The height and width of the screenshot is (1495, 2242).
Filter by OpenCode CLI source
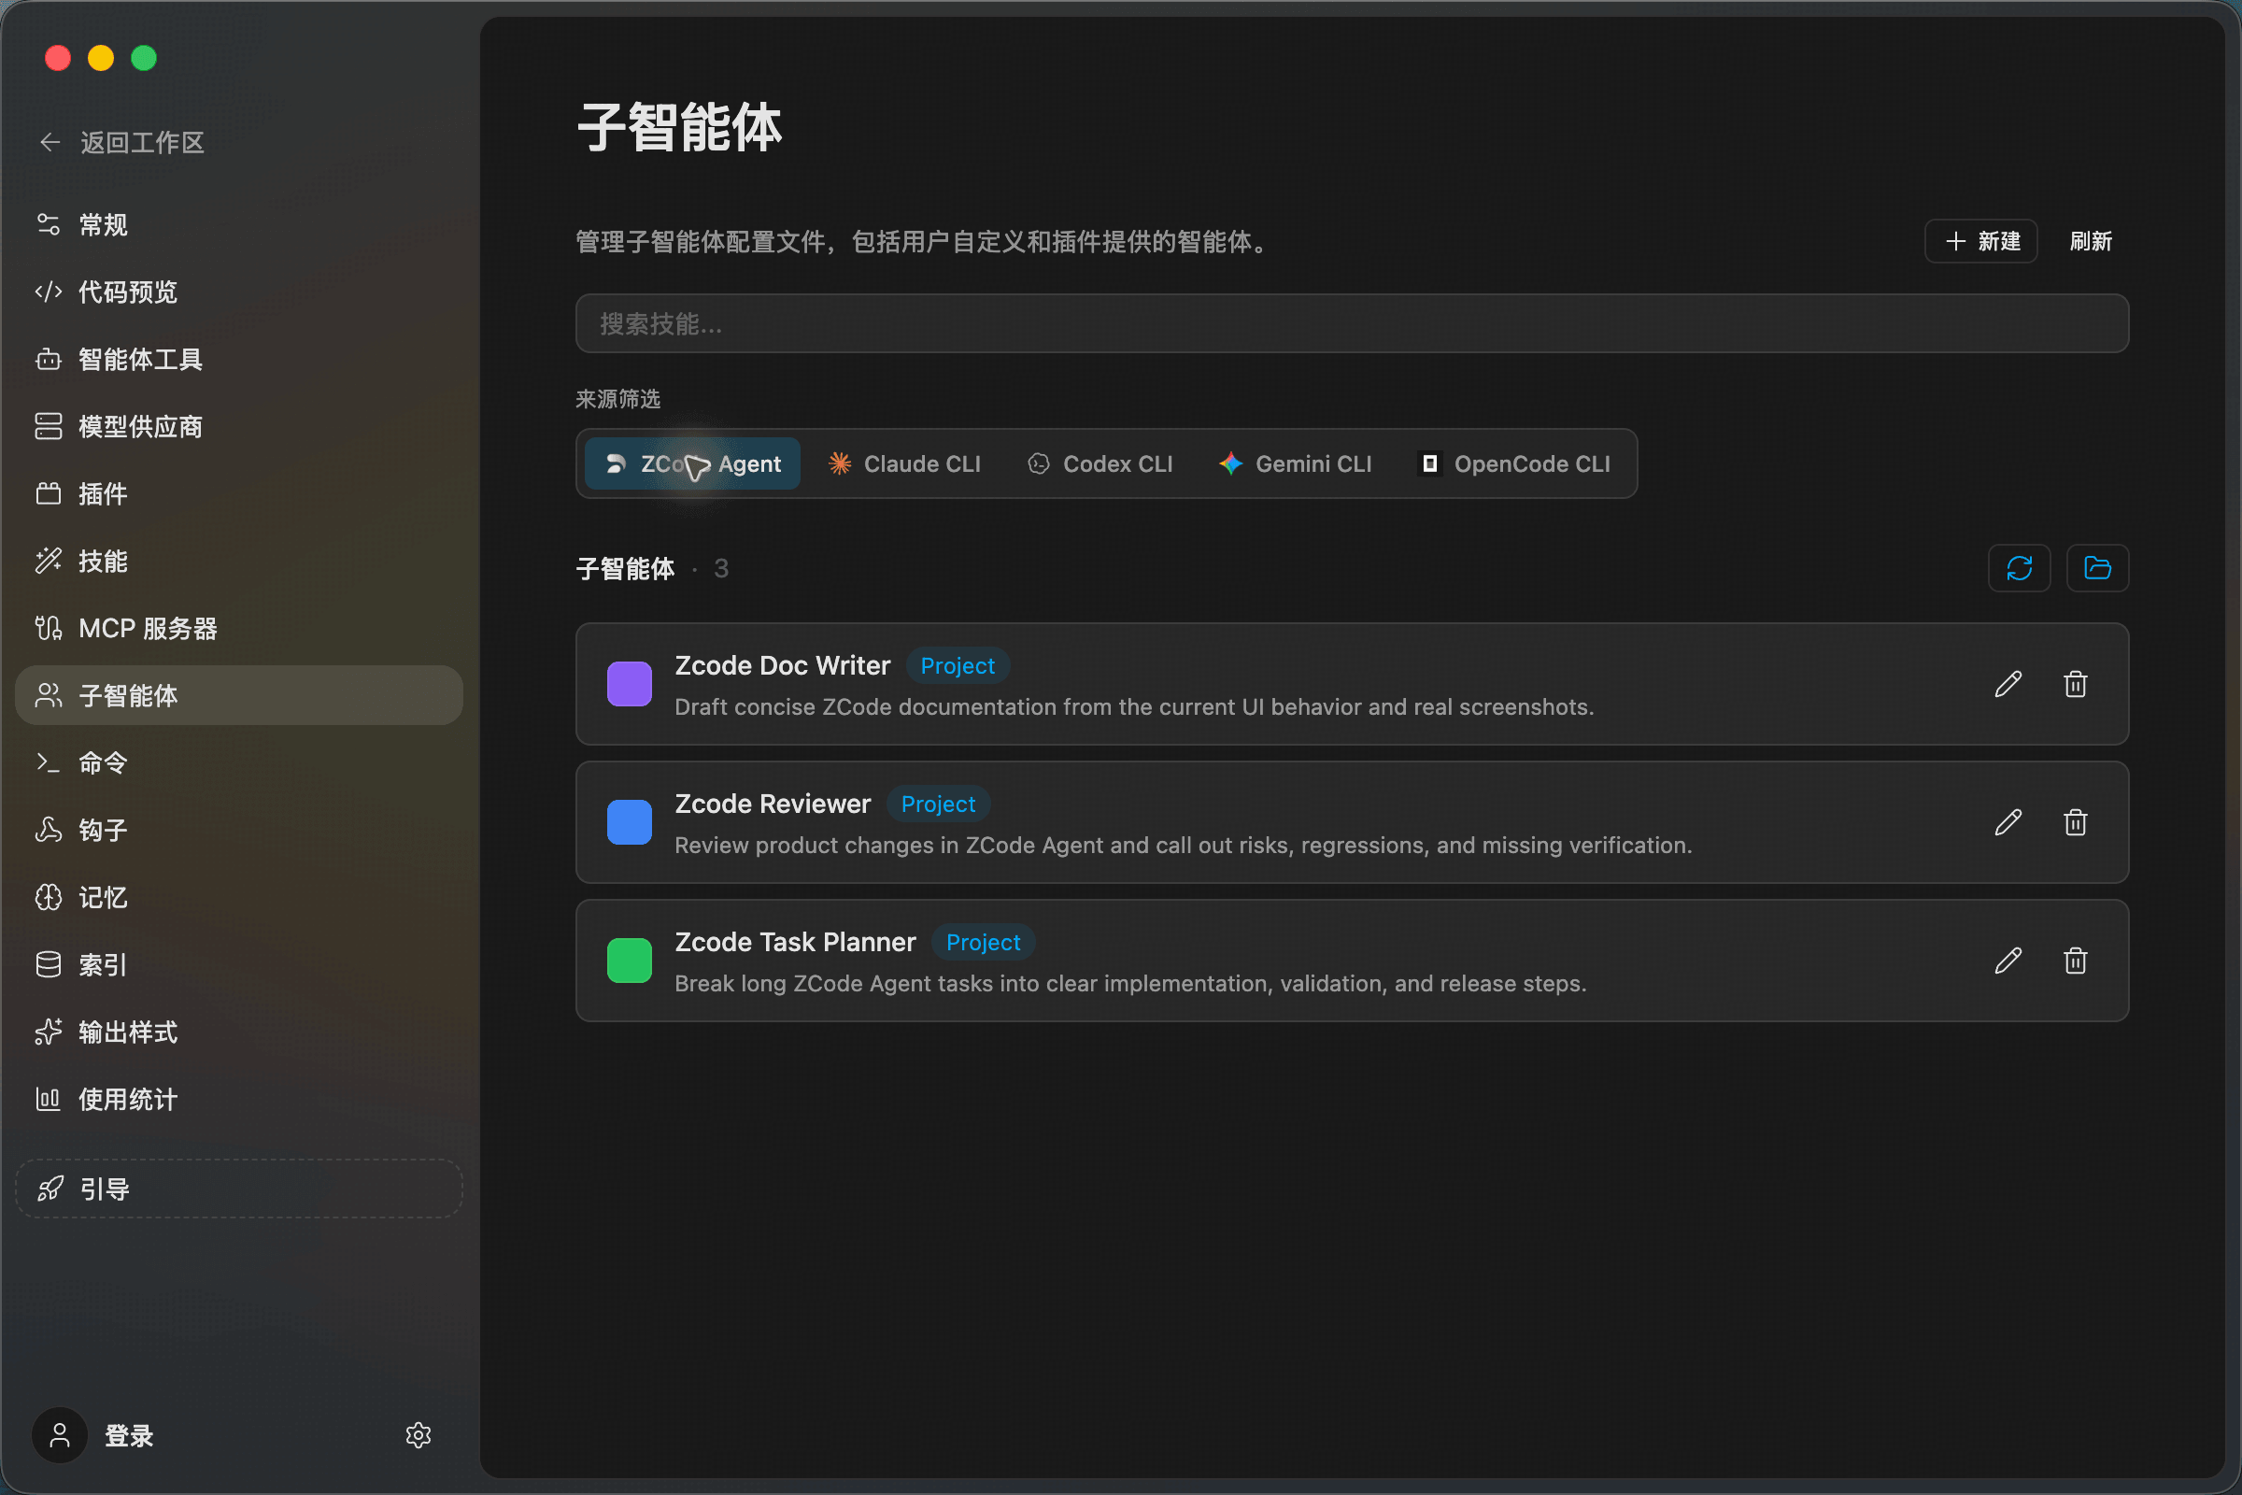1515,463
